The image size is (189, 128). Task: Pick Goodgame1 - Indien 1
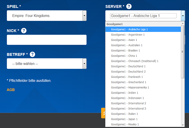[143, 93]
